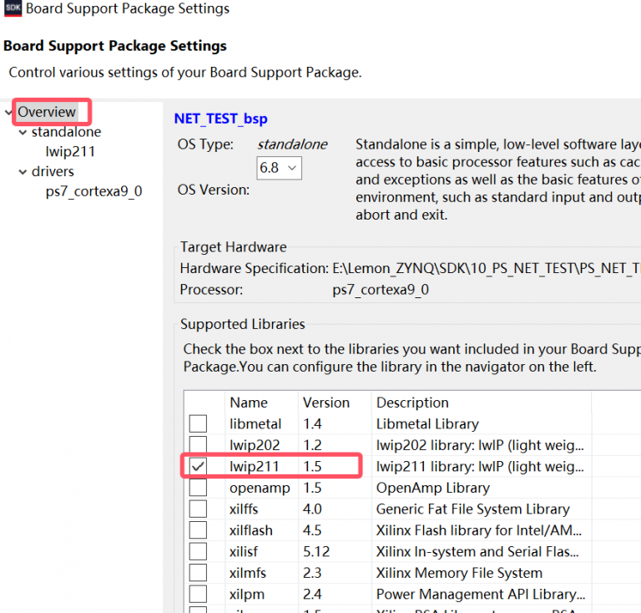Click the SDK icon in title bar

13,9
